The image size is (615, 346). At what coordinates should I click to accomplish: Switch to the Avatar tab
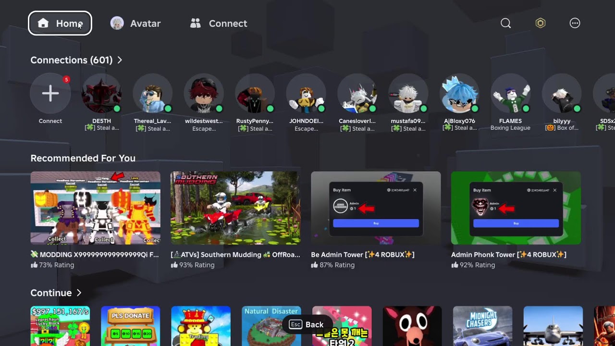[x=135, y=23]
